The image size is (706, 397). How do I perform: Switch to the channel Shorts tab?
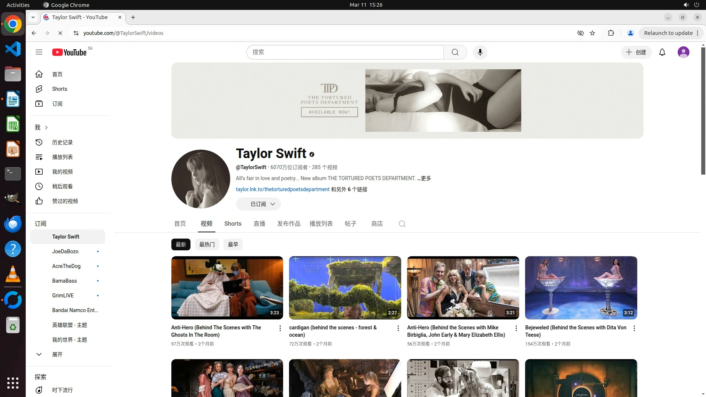coord(233,223)
